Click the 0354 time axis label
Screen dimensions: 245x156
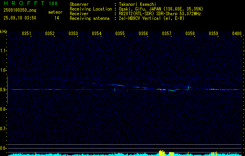pyautogui.click(x=97, y=34)
